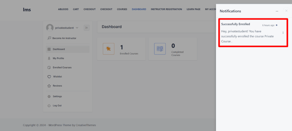Viewport: 292px width, 131px height.
Task: Click the Completed Courses certificate icon
Action: coord(160,49)
